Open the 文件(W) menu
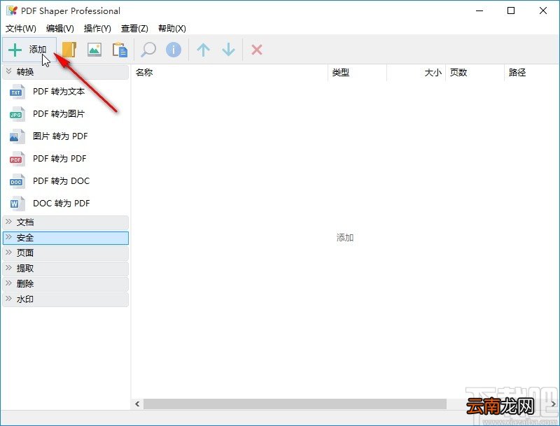560x426 pixels. (x=21, y=28)
